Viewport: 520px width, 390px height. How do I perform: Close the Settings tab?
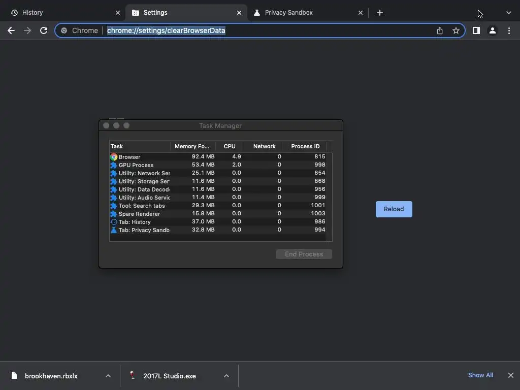(x=239, y=13)
